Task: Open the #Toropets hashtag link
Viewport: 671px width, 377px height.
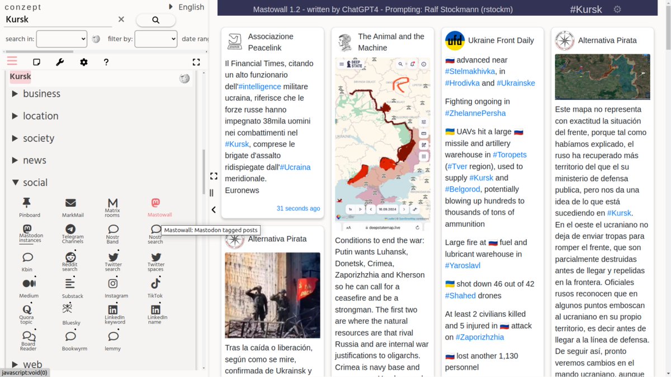Action: (509, 155)
